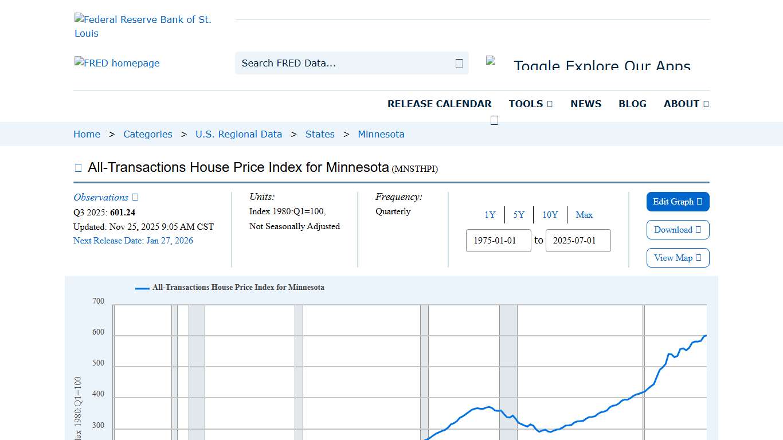Switch to the Max date range

point(584,214)
